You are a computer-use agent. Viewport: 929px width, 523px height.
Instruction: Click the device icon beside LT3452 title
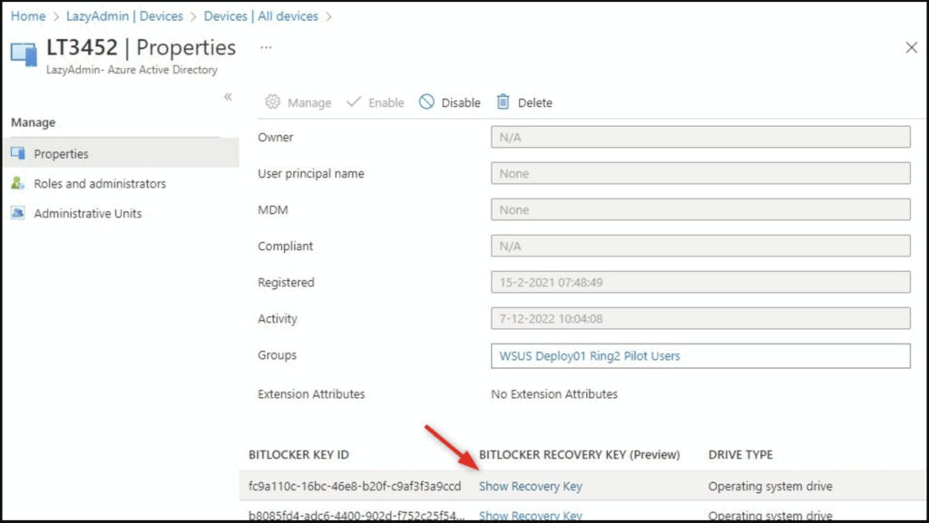pos(22,53)
